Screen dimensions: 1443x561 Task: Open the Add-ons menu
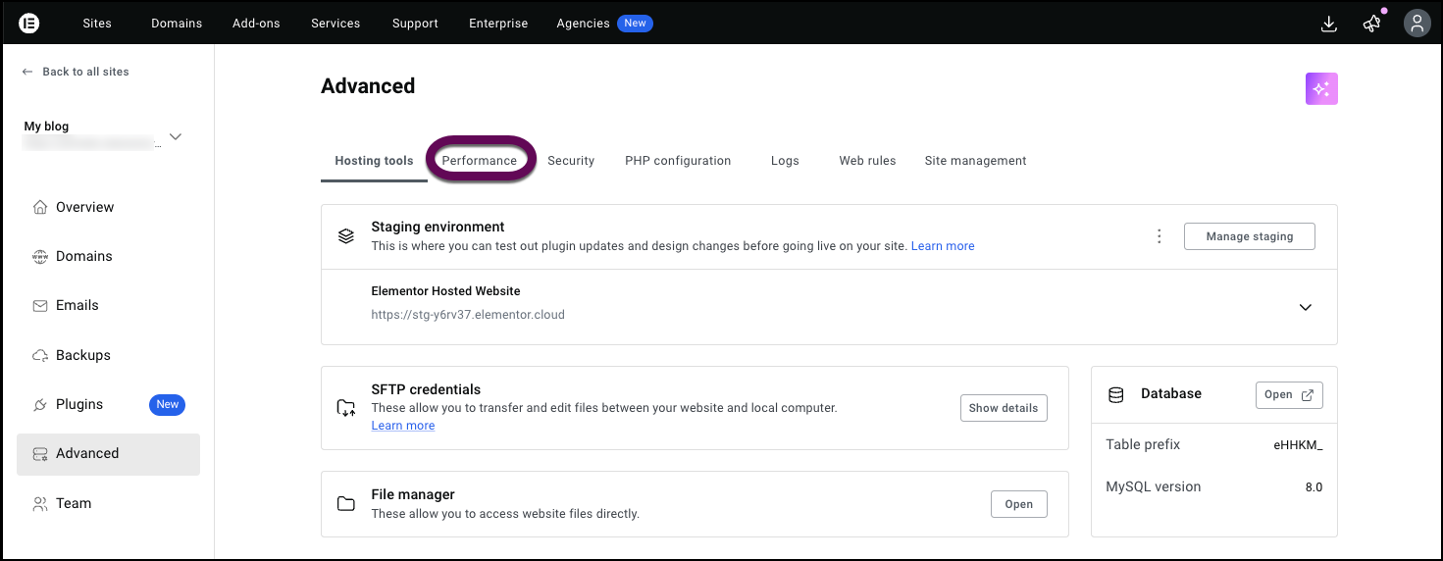tap(256, 24)
